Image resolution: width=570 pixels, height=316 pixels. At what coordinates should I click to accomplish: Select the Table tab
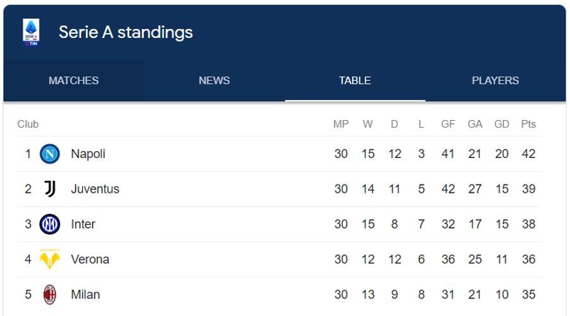(355, 81)
